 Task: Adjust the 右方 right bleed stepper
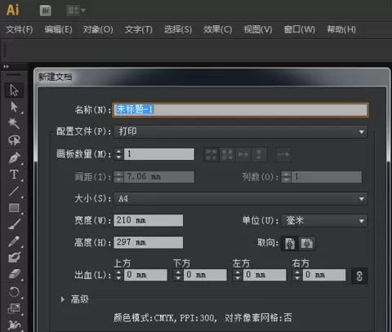click(x=297, y=275)
